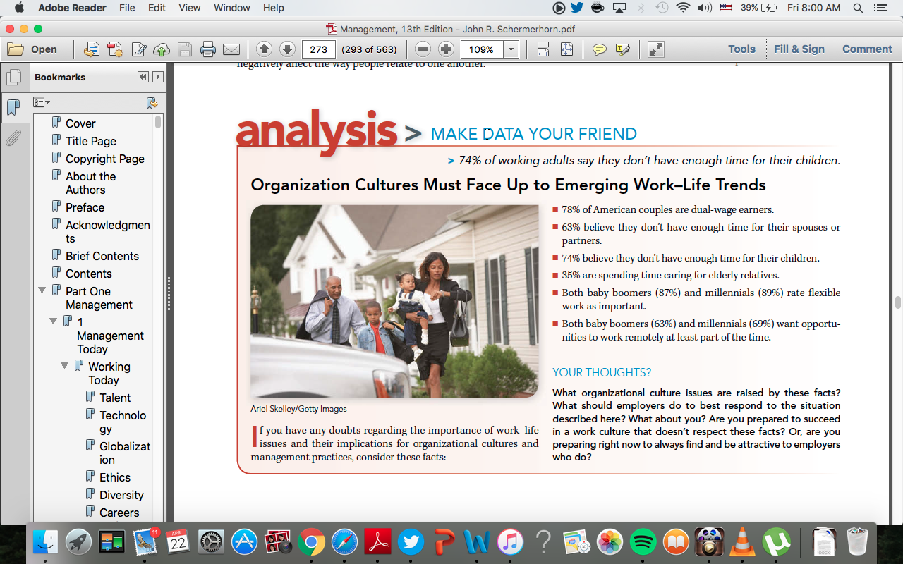Navigate to the Preface bookmark
This screenshot has height=564, width=903.
pos(85,207)
